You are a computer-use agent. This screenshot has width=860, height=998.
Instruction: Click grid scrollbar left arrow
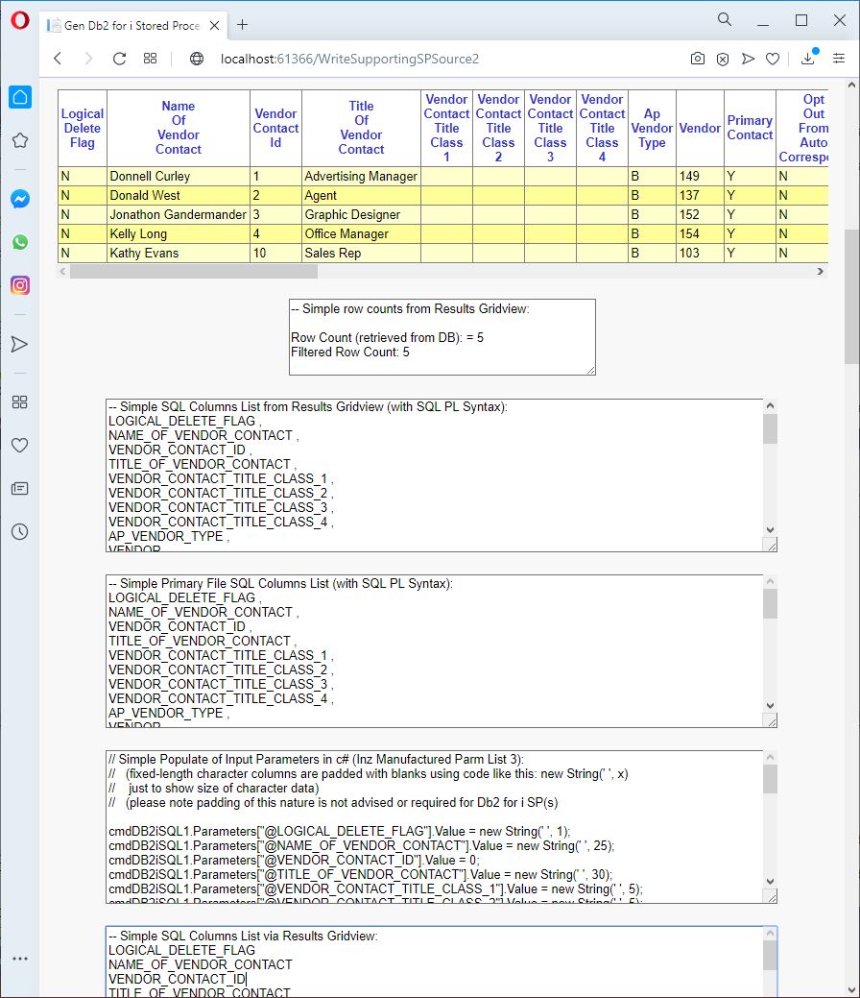(x=62, y=272)
